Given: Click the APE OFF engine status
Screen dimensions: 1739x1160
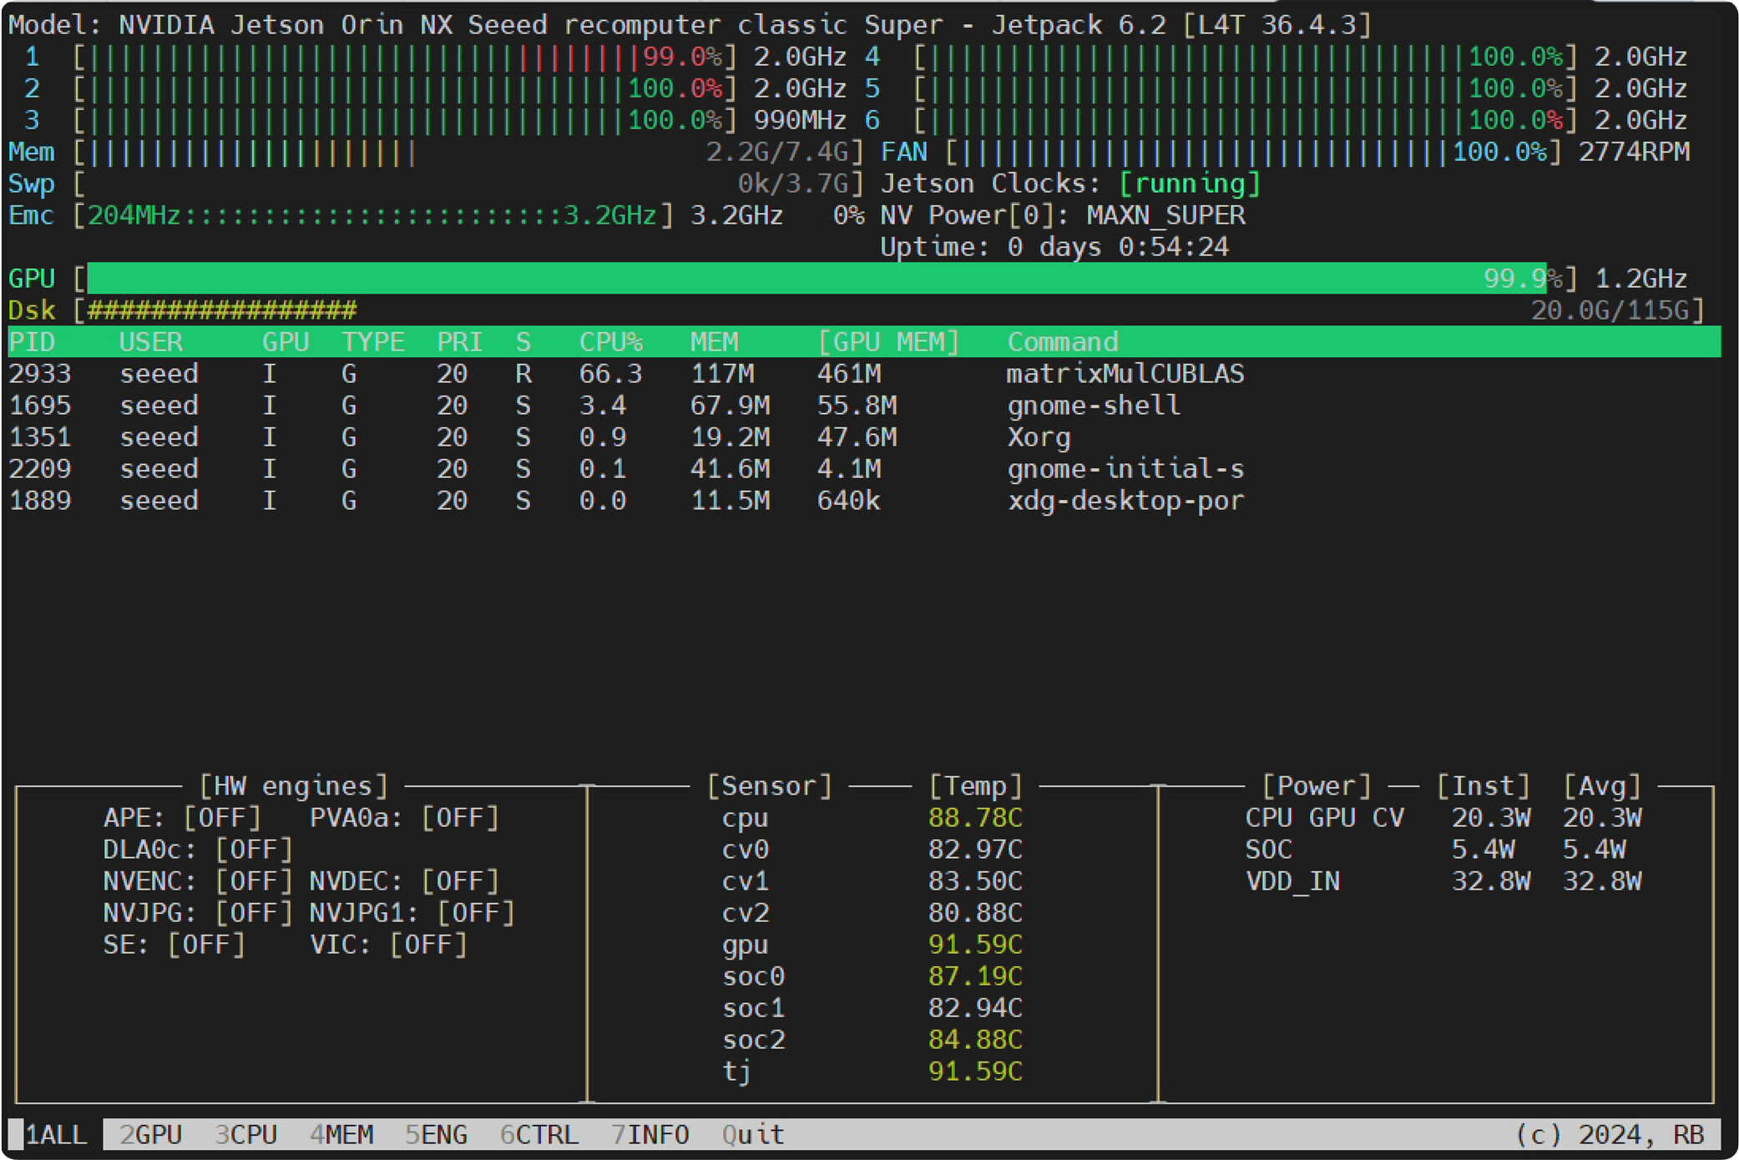Looking at the screenshot, I should pos(222,818).
